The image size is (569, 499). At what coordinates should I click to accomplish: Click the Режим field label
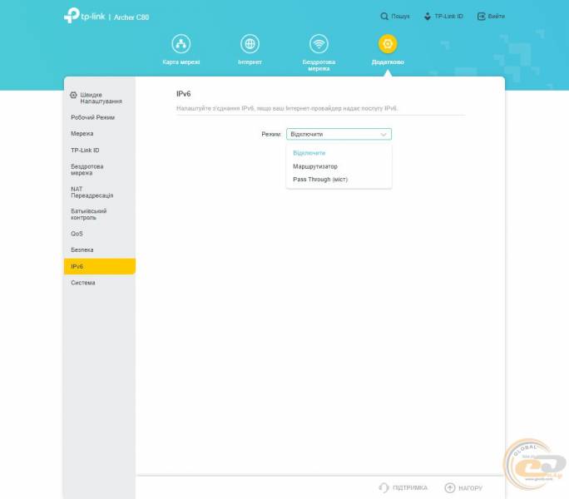(x=271, y=134)
